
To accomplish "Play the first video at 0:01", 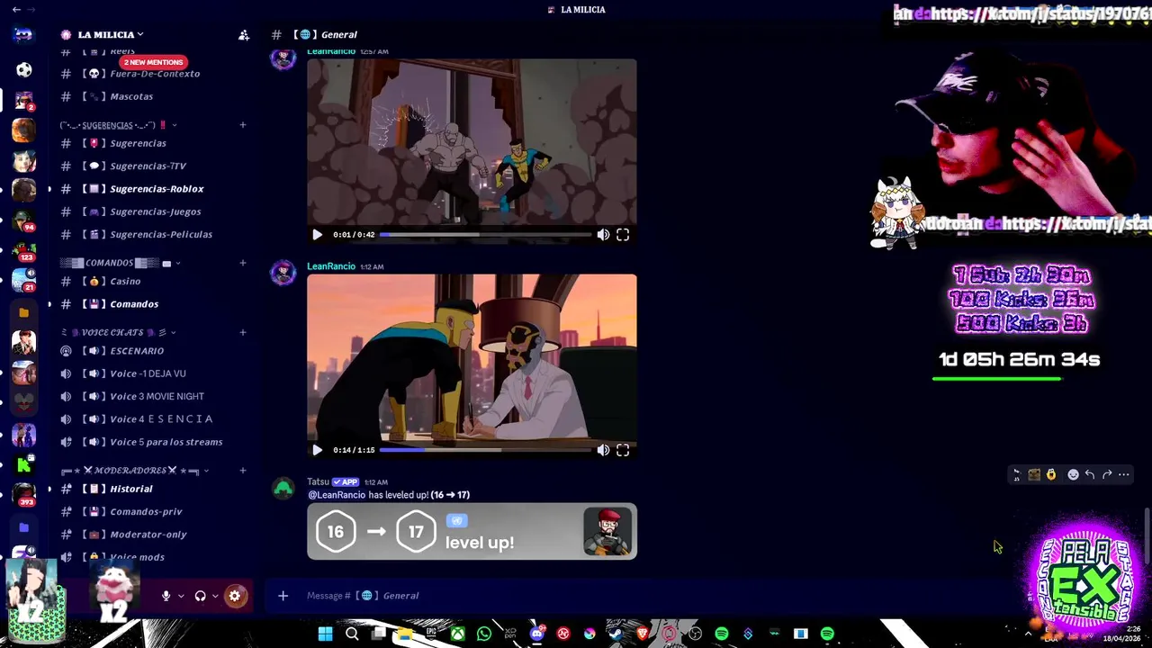I will pyautogui.click(x=317, y=235).
